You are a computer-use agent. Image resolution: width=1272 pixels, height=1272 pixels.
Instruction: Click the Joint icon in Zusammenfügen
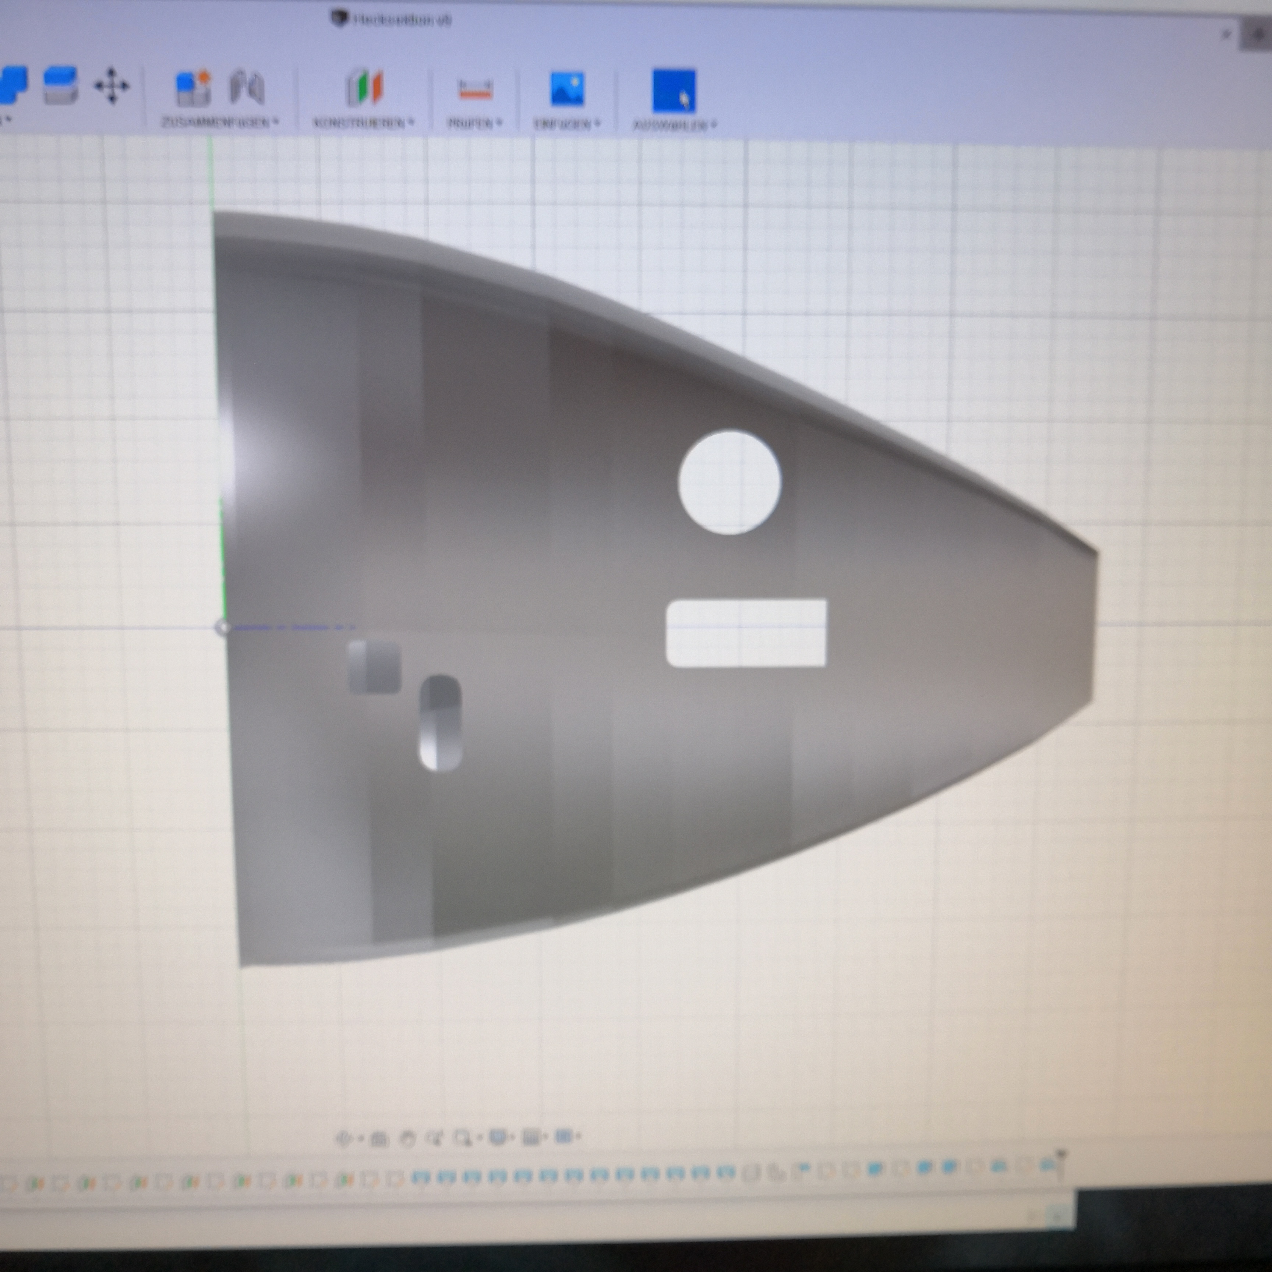pyautogui.click(x=247, y=88)
